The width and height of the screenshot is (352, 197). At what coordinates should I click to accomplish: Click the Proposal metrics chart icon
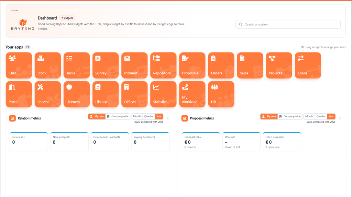click(185, 118)
